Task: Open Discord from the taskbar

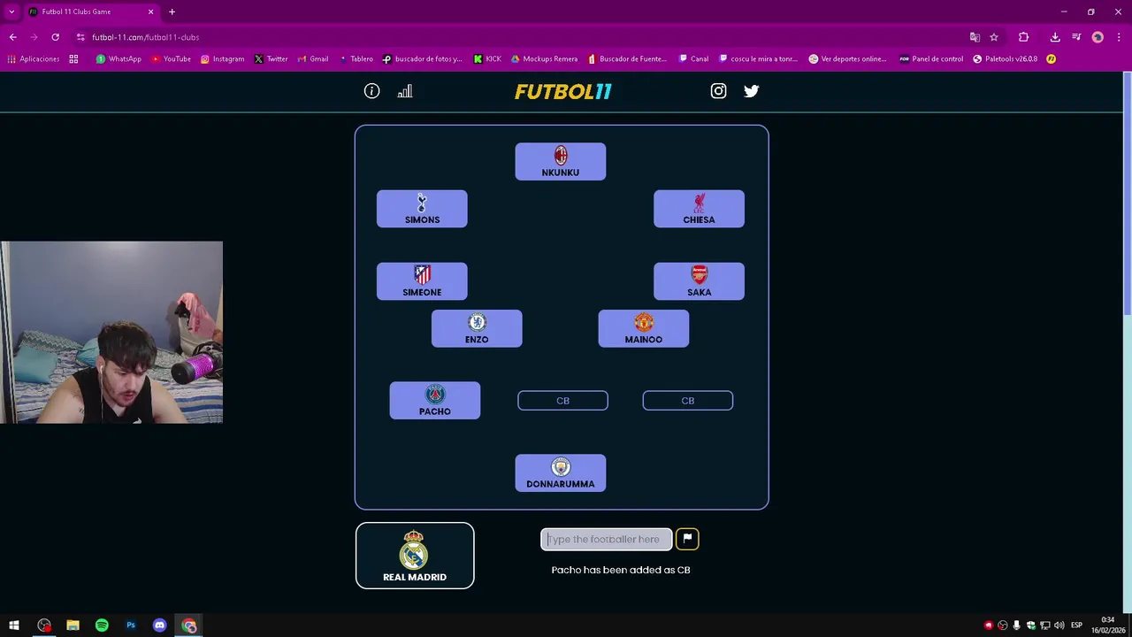Action: (x=160, y=625)
